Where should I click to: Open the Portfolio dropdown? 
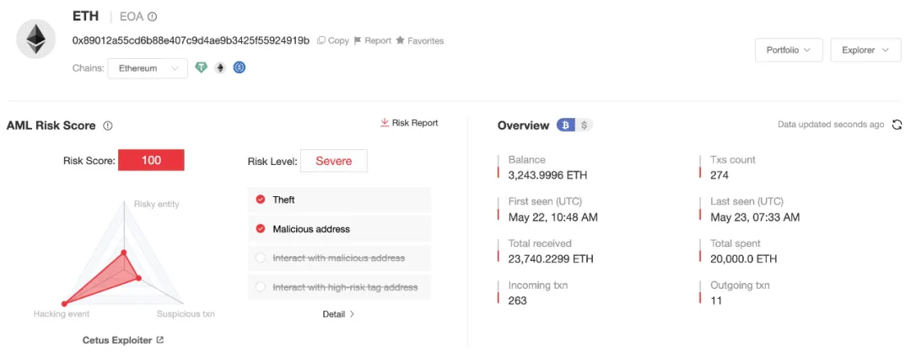789,51
